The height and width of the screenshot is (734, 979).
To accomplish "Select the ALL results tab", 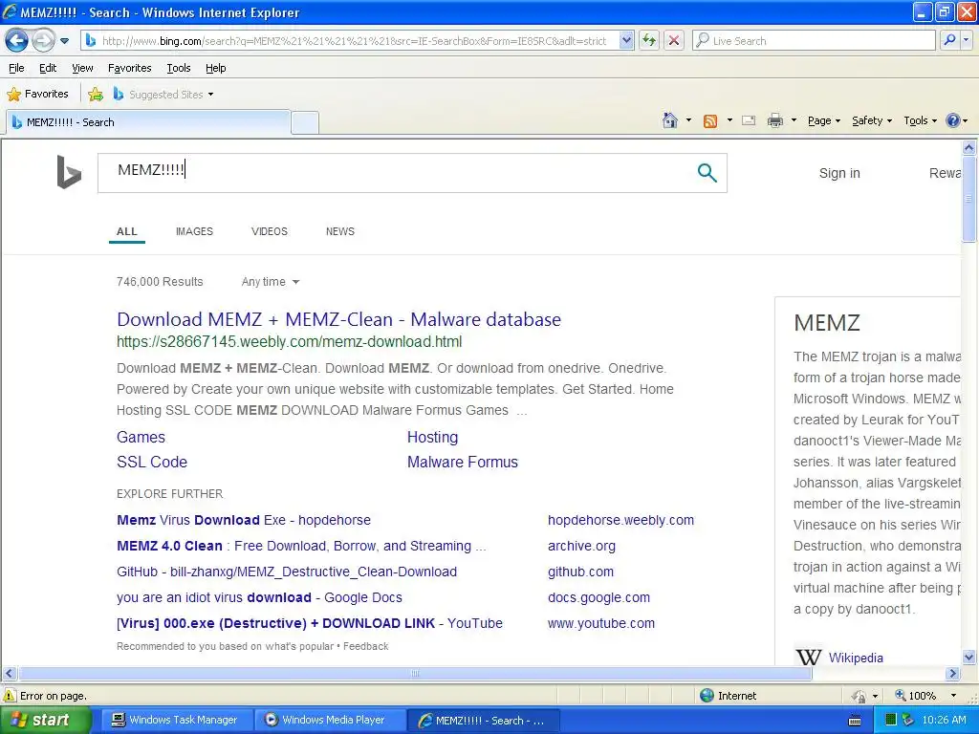I will coord(127,231).
